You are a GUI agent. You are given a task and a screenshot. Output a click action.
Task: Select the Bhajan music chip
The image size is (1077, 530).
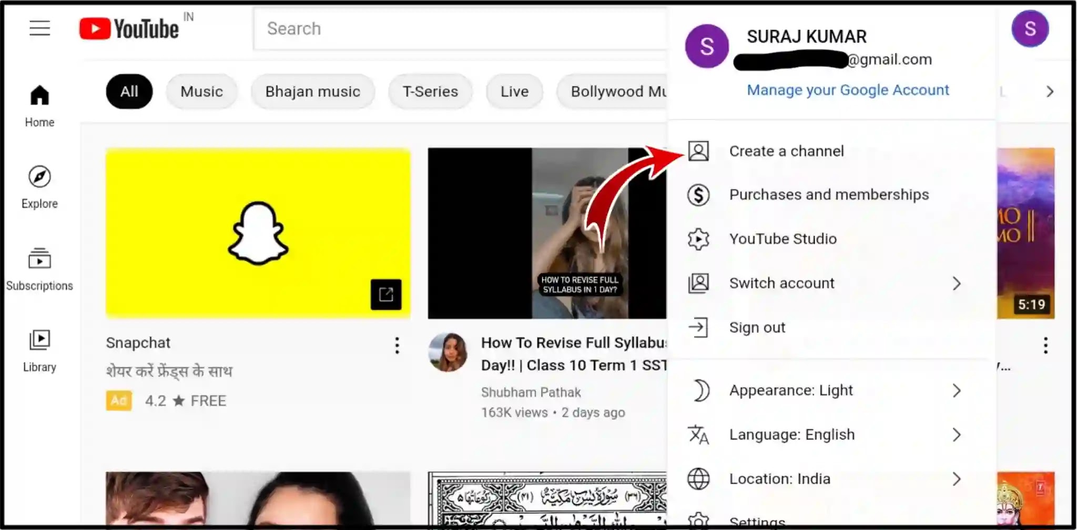(313, 92)
